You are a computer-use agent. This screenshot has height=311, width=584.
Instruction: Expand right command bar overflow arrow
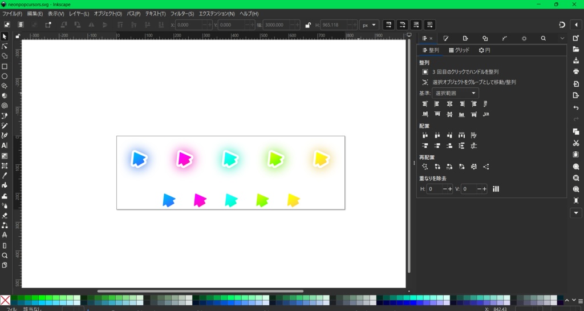coord(576,213)
